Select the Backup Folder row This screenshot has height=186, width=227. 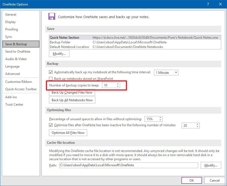point(82,43)
